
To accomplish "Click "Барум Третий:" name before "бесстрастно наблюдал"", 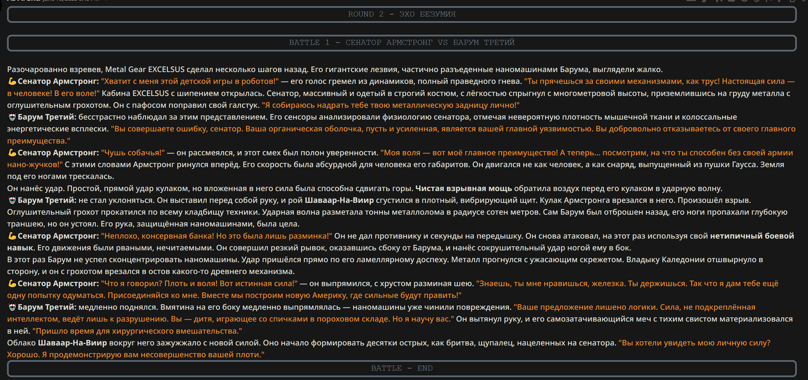I will pos(47,117).
